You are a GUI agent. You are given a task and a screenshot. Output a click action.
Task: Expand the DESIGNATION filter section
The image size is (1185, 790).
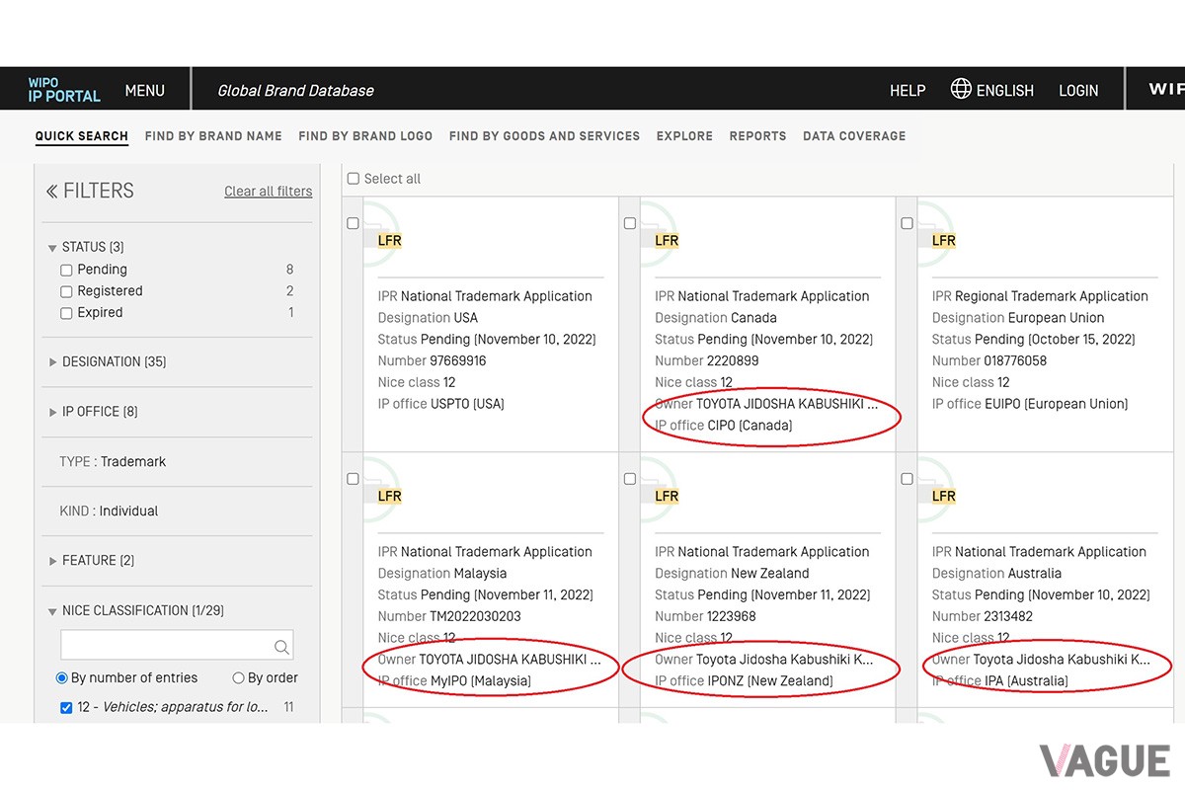click(x=108, y=361)
